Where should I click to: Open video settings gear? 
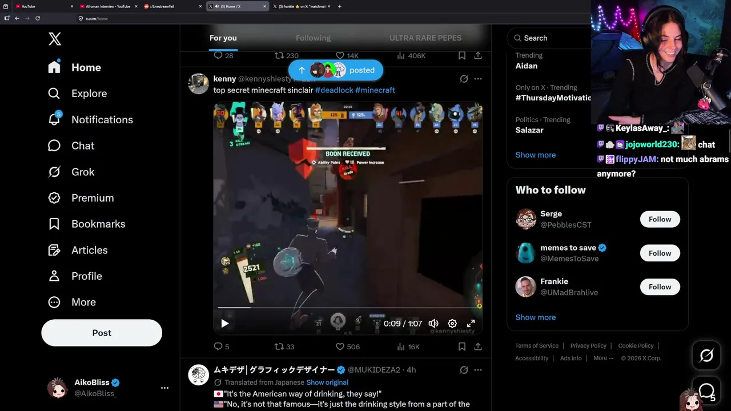tap(452, 324)
